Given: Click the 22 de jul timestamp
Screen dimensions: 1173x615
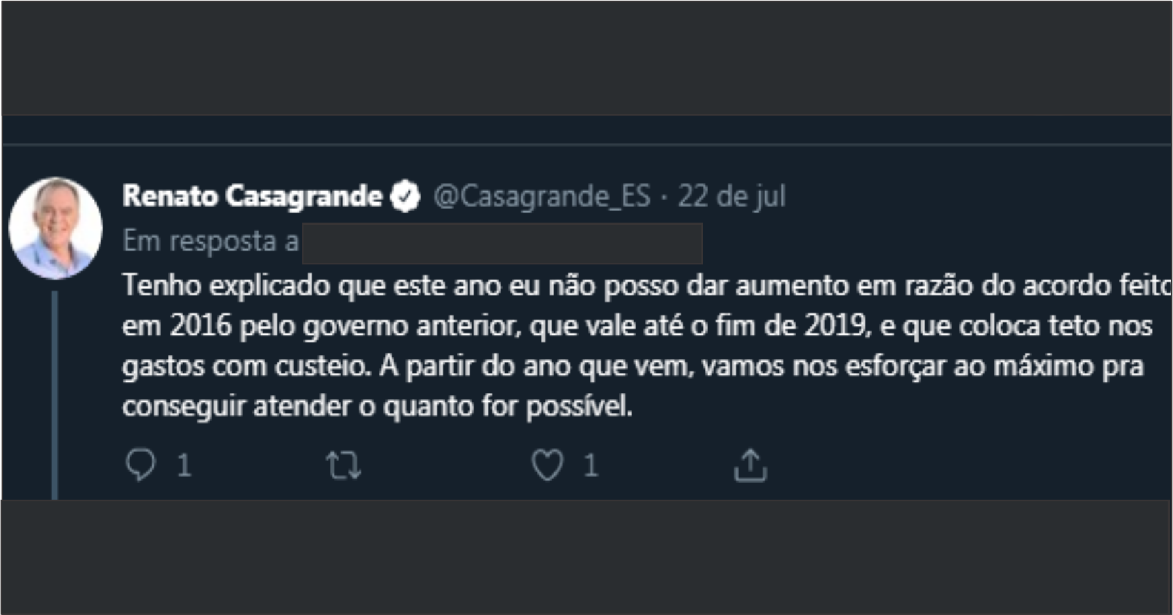Looking at the screenshot, I should [732, 196].
